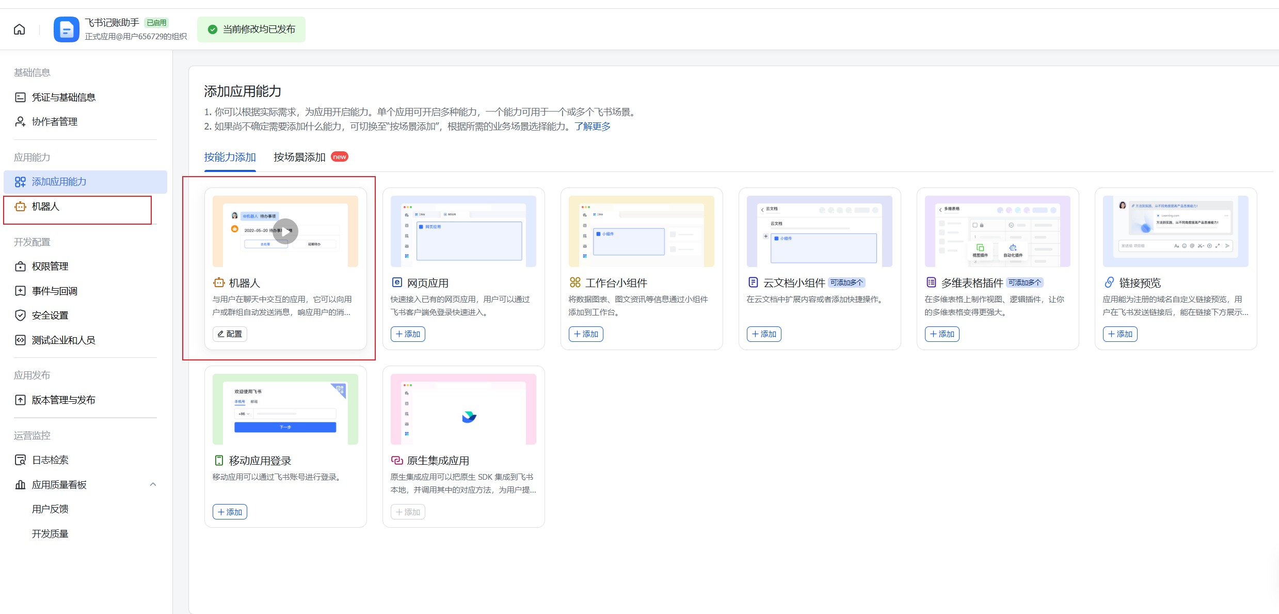
Task: Select 添加应用能力 menu item
Action: click(85, 182)
